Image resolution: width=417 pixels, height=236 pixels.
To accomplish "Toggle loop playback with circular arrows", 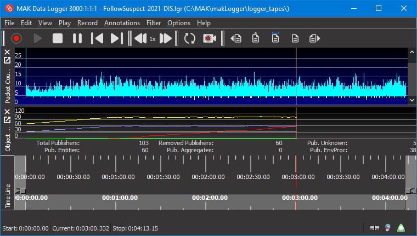I will [x=190, y=38].
